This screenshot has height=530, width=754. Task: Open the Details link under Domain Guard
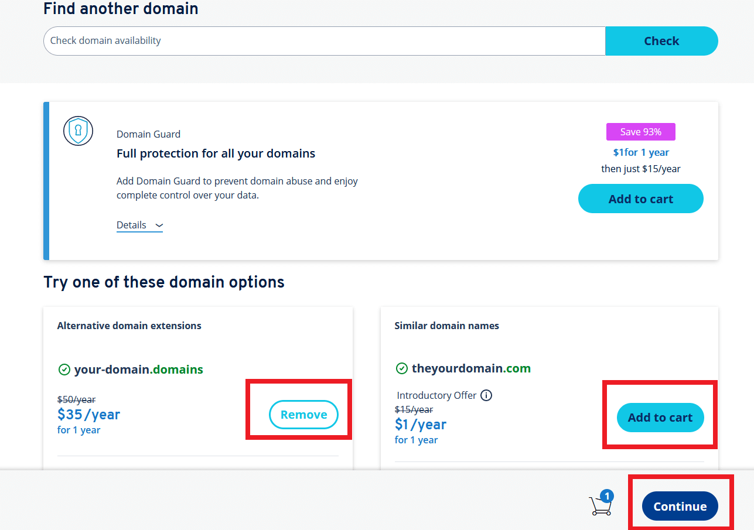coord(139,225)
